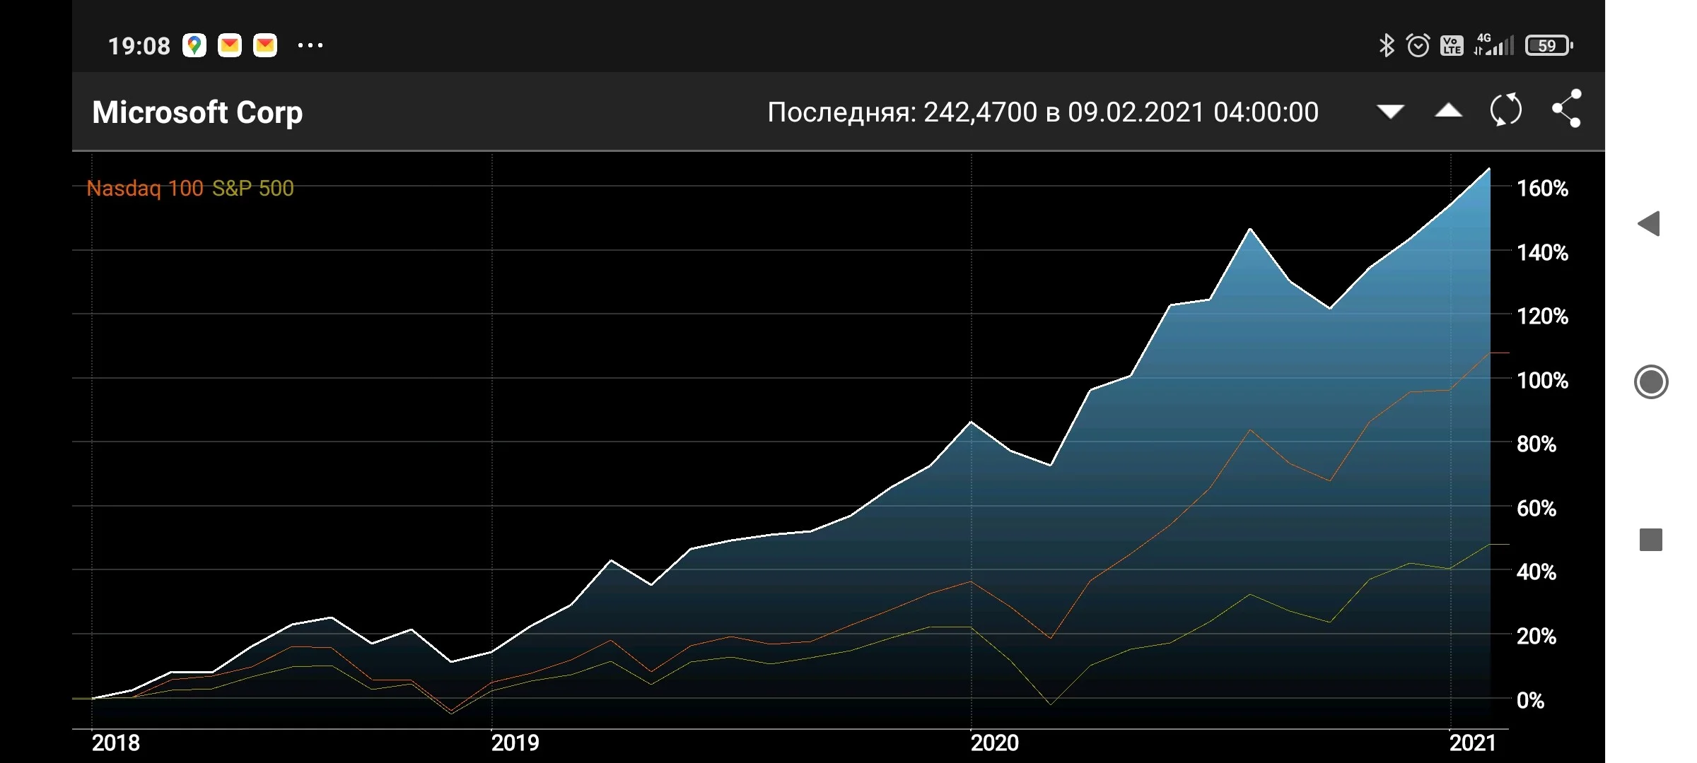
Task: Tap the 80% label on the y-axis
Action: 1536,444
